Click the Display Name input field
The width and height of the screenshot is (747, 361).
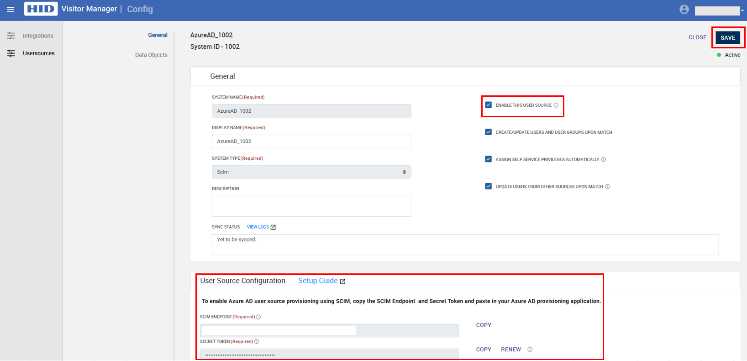311,141
